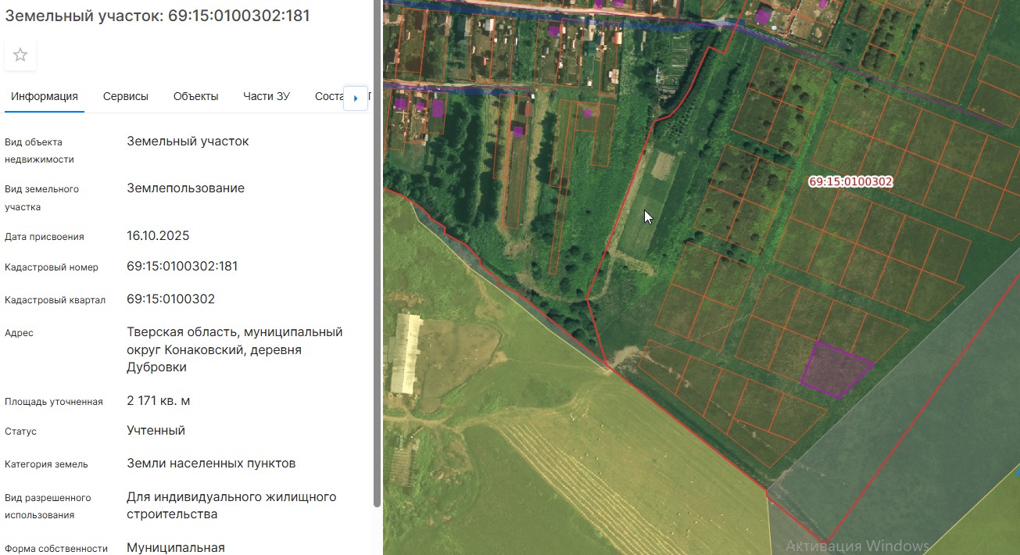Image resolution: width=1020 pixels, height=555 pixels.
Task: Open the Сервисы tab
Action: (126, 97)
